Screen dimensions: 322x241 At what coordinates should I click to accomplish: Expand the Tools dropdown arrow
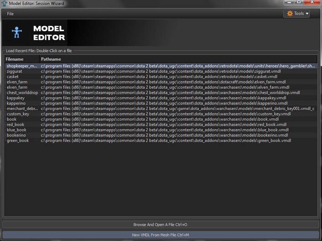tap(307, 14)
